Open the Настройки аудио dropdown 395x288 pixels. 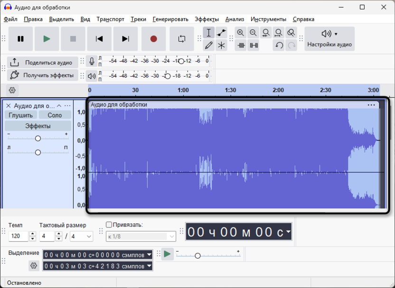(329, 39)
